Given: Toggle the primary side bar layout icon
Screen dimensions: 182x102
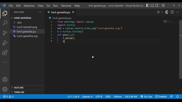Looking at the screenshot, I should [x=148, y=5].
